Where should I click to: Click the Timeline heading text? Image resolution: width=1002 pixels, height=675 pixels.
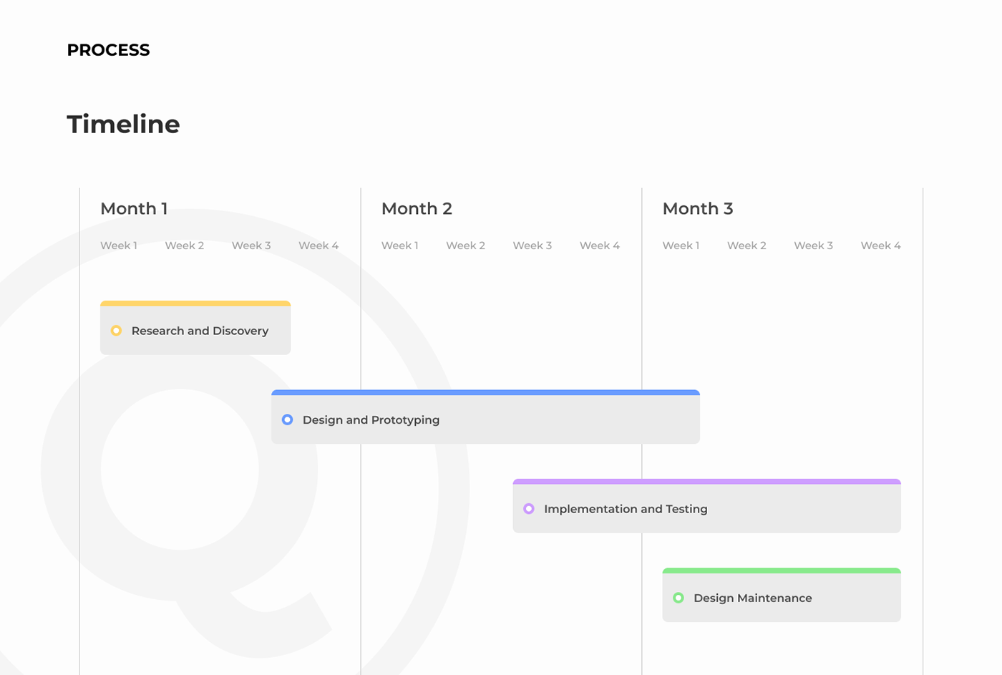pos(123,124)
